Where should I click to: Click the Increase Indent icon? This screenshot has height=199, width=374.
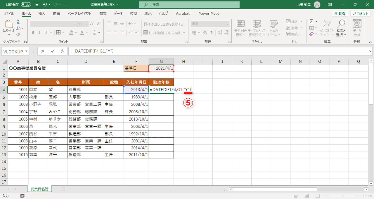click(x=138, y=33)
